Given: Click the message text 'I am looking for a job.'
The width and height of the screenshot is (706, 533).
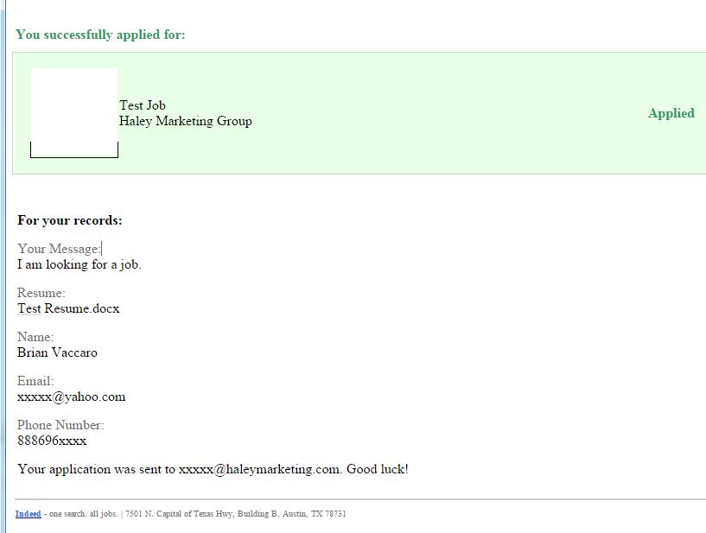Looking at the screenshot, I should click(x=80, y=264).
